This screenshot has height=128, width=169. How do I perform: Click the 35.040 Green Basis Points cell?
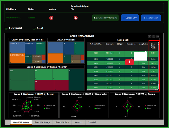(x=153, y=53)
